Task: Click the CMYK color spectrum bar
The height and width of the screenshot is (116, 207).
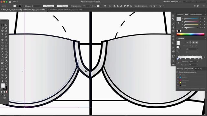Action: pos(191,34)
